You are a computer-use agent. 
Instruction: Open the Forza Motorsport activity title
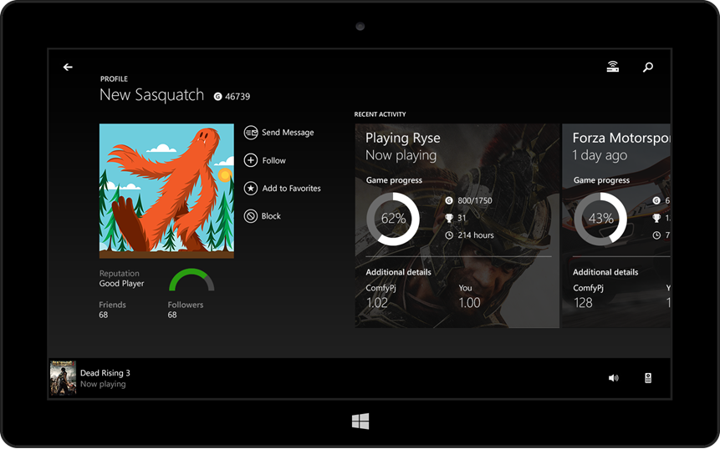(621, 139)
